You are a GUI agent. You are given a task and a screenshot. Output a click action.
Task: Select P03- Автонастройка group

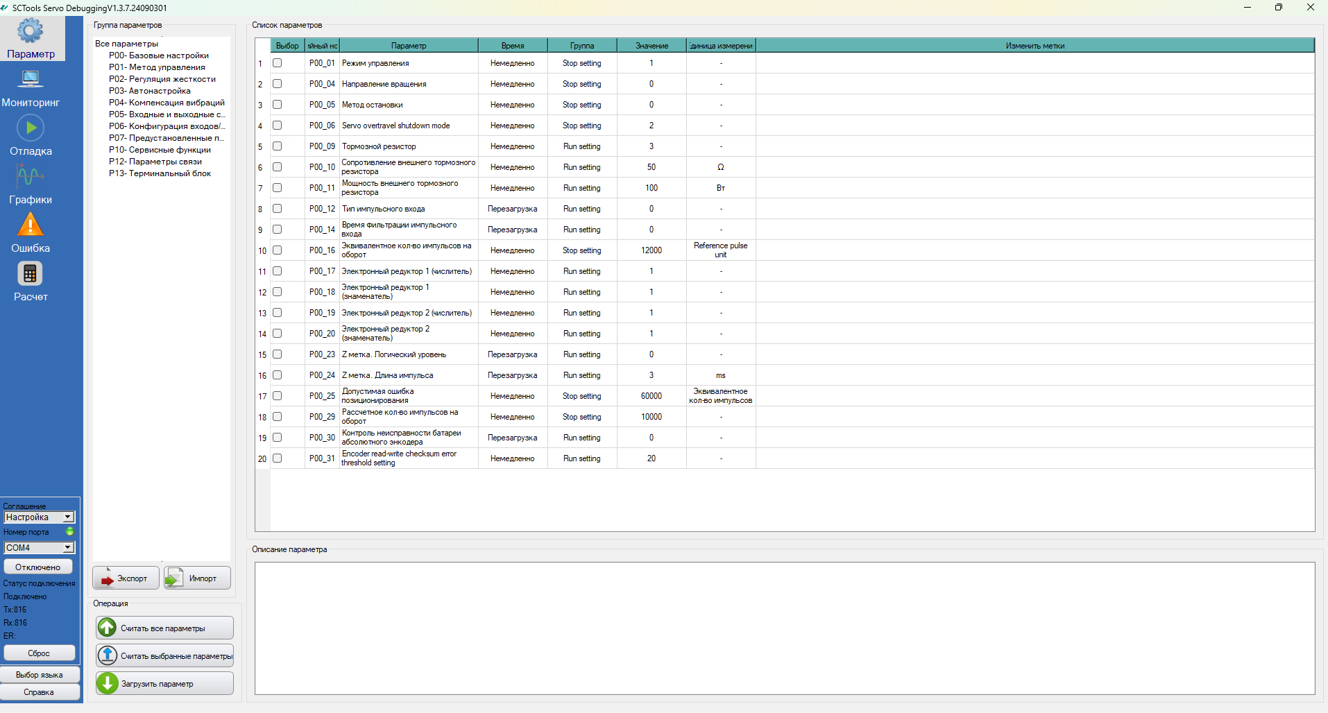[150, 91]
